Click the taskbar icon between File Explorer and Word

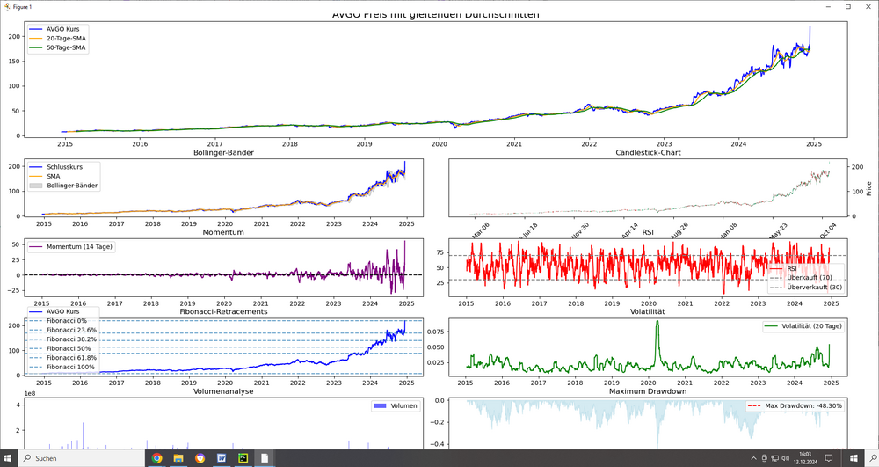(x=200, y=458)
